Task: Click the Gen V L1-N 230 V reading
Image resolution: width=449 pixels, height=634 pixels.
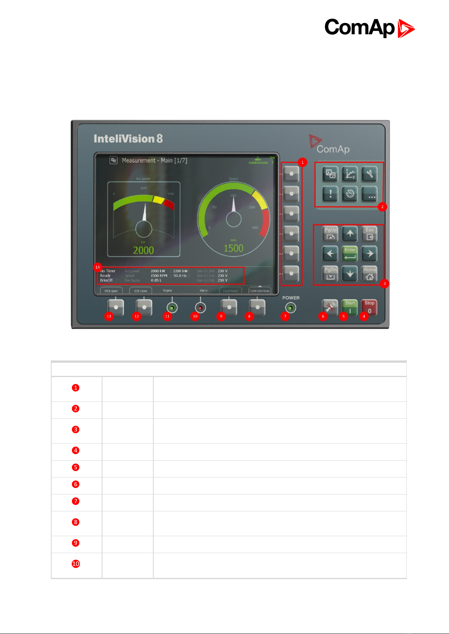Action: coord(212,271)
